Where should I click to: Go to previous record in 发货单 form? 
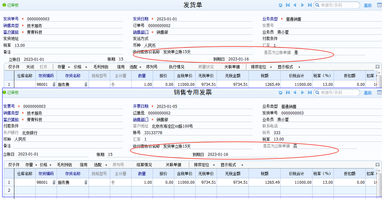pos(295,5)
